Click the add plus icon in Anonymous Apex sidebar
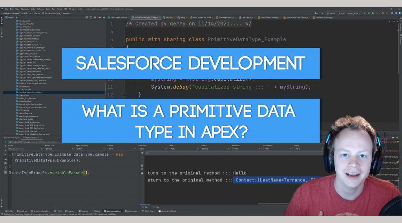Viewport: 402px width, 223px height. (5, 151)
